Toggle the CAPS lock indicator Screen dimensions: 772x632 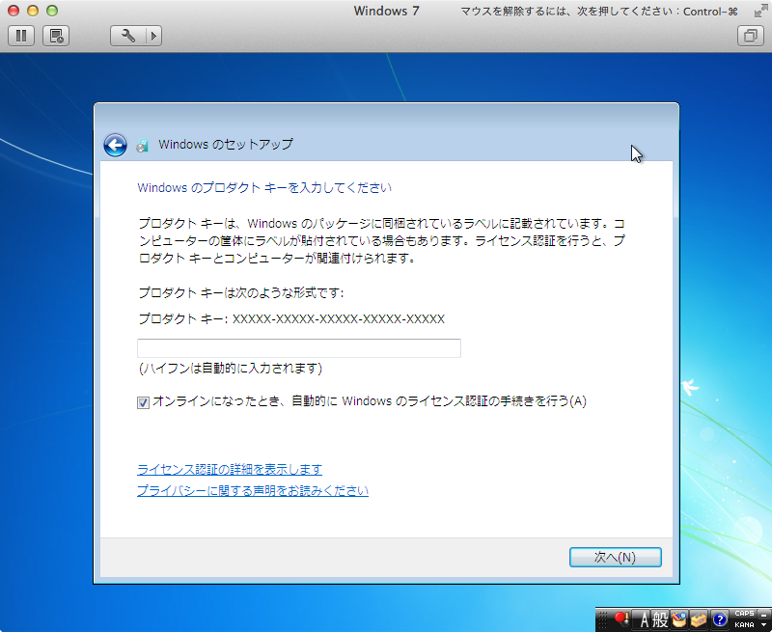(x=744, y=614)
